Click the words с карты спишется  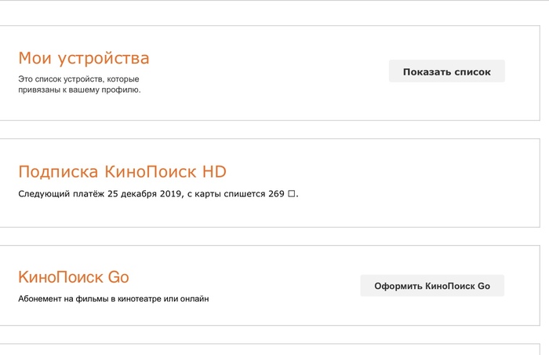tap(226, 194)
